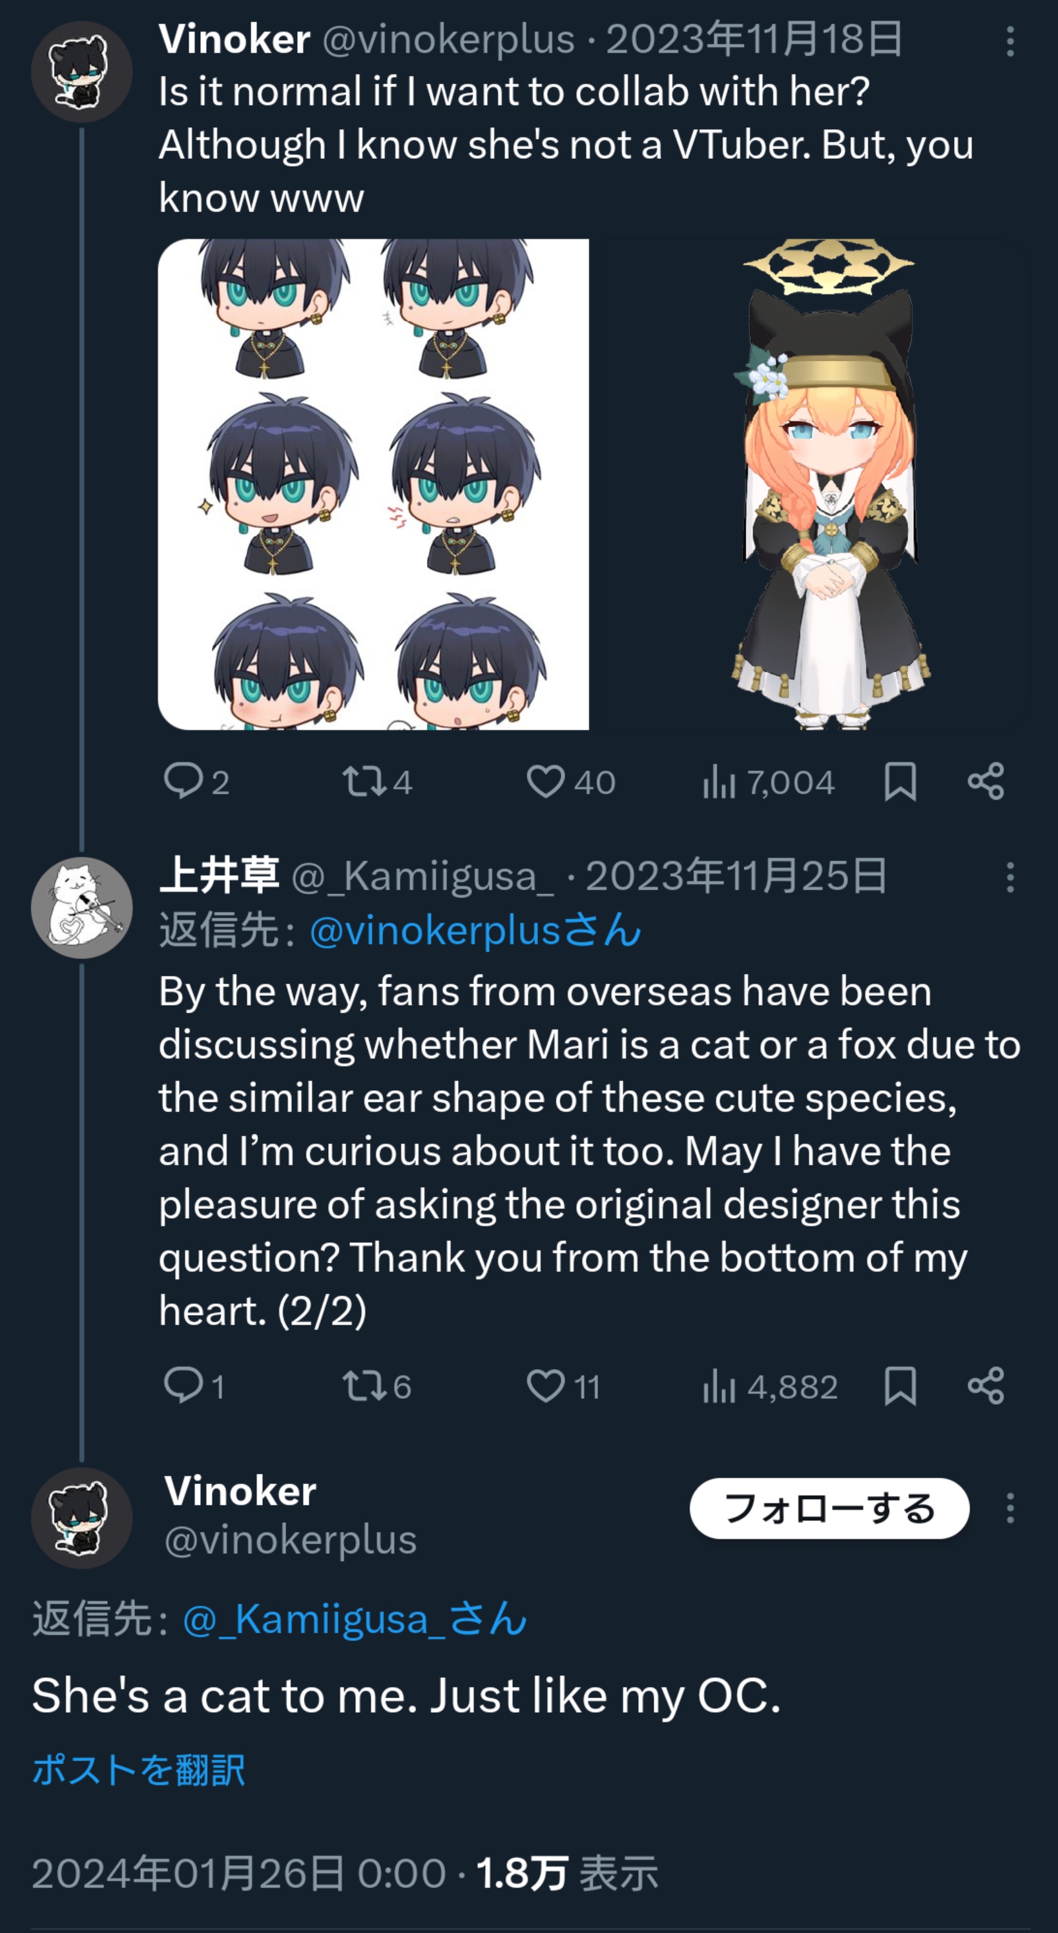The height and width of the screenshot is (1933, 1058).
Task: Reply to Vinoker's collab tweet
Action: click(x=184, y=781)
